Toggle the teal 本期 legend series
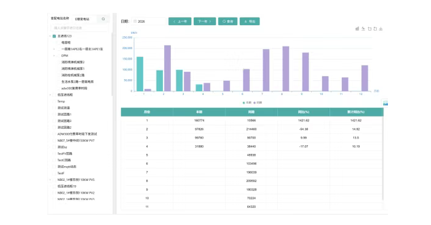The width and height of the screenshot is (431, 225). [x=247, y=102]
